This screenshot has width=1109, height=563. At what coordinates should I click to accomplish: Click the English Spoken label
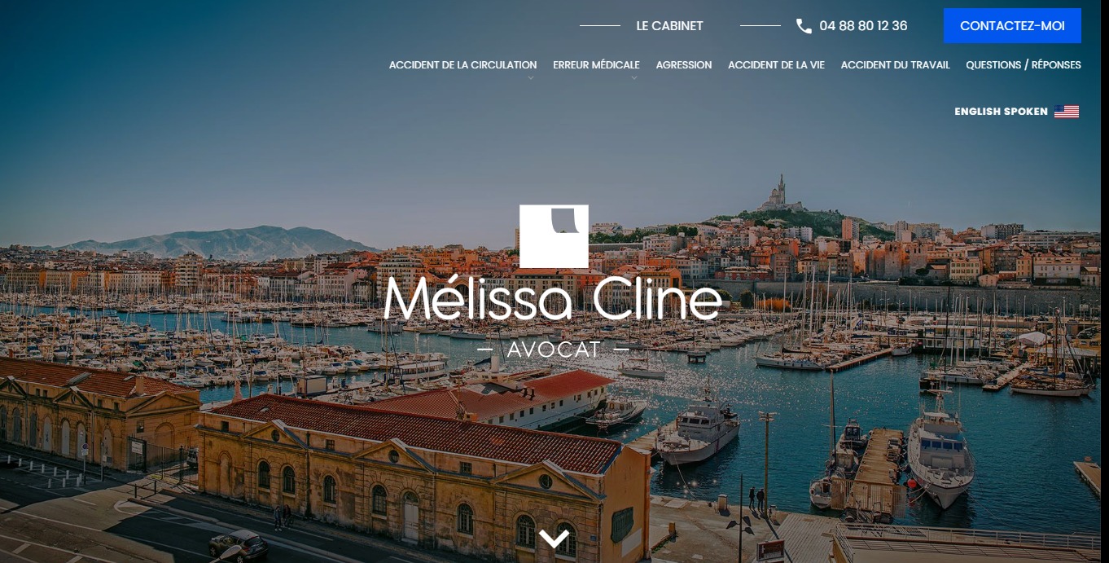coord(1001,112)
